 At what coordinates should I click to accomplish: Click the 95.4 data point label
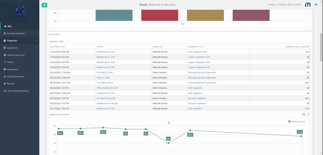coord(103,132)
